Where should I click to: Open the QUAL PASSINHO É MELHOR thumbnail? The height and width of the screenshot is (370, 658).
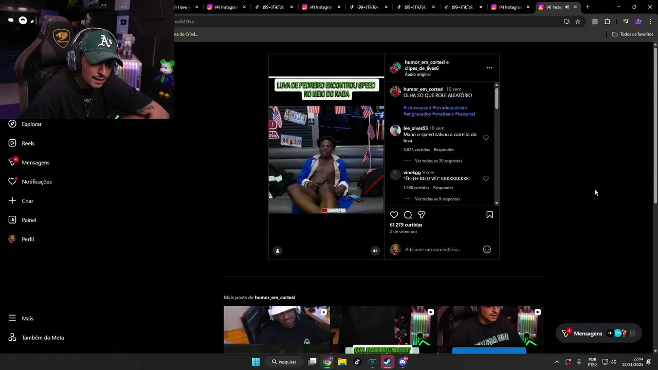point(383,329)
